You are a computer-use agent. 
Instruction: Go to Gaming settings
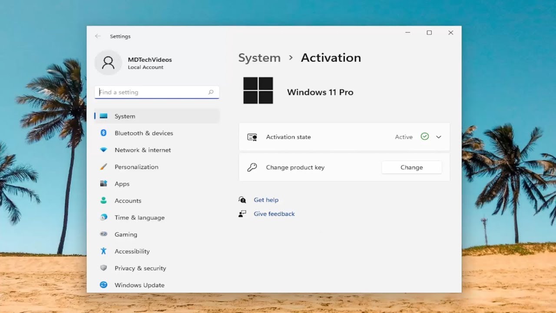click(x=157, y=234)
